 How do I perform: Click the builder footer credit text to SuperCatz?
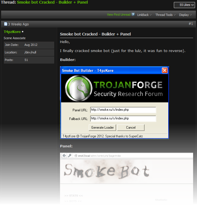tap(103, 136)
